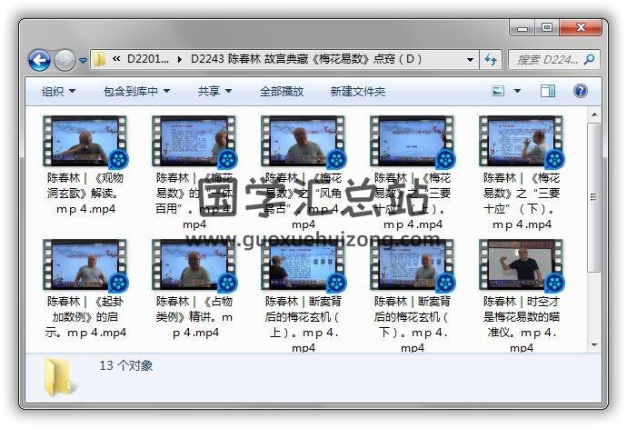Click the refresh button beside address bar
627x428 pixels.
click(491, 60)
